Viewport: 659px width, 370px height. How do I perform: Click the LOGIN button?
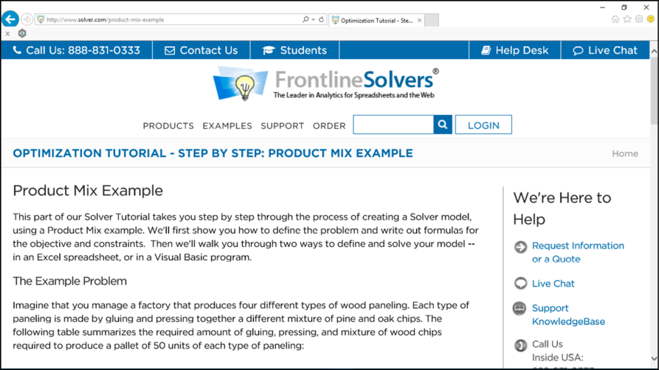coord(483,124)
